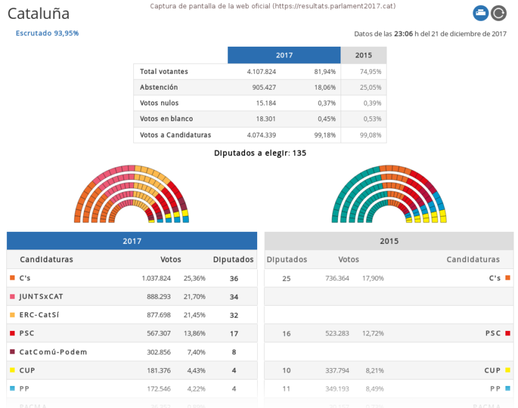Click the orange C's square in 2017 list

click(12, 278)
